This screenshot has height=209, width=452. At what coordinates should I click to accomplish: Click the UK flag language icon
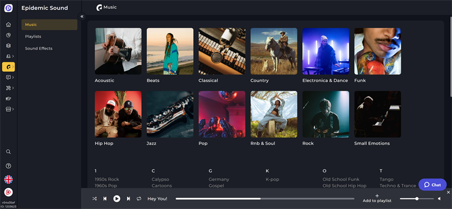(8, 180)
